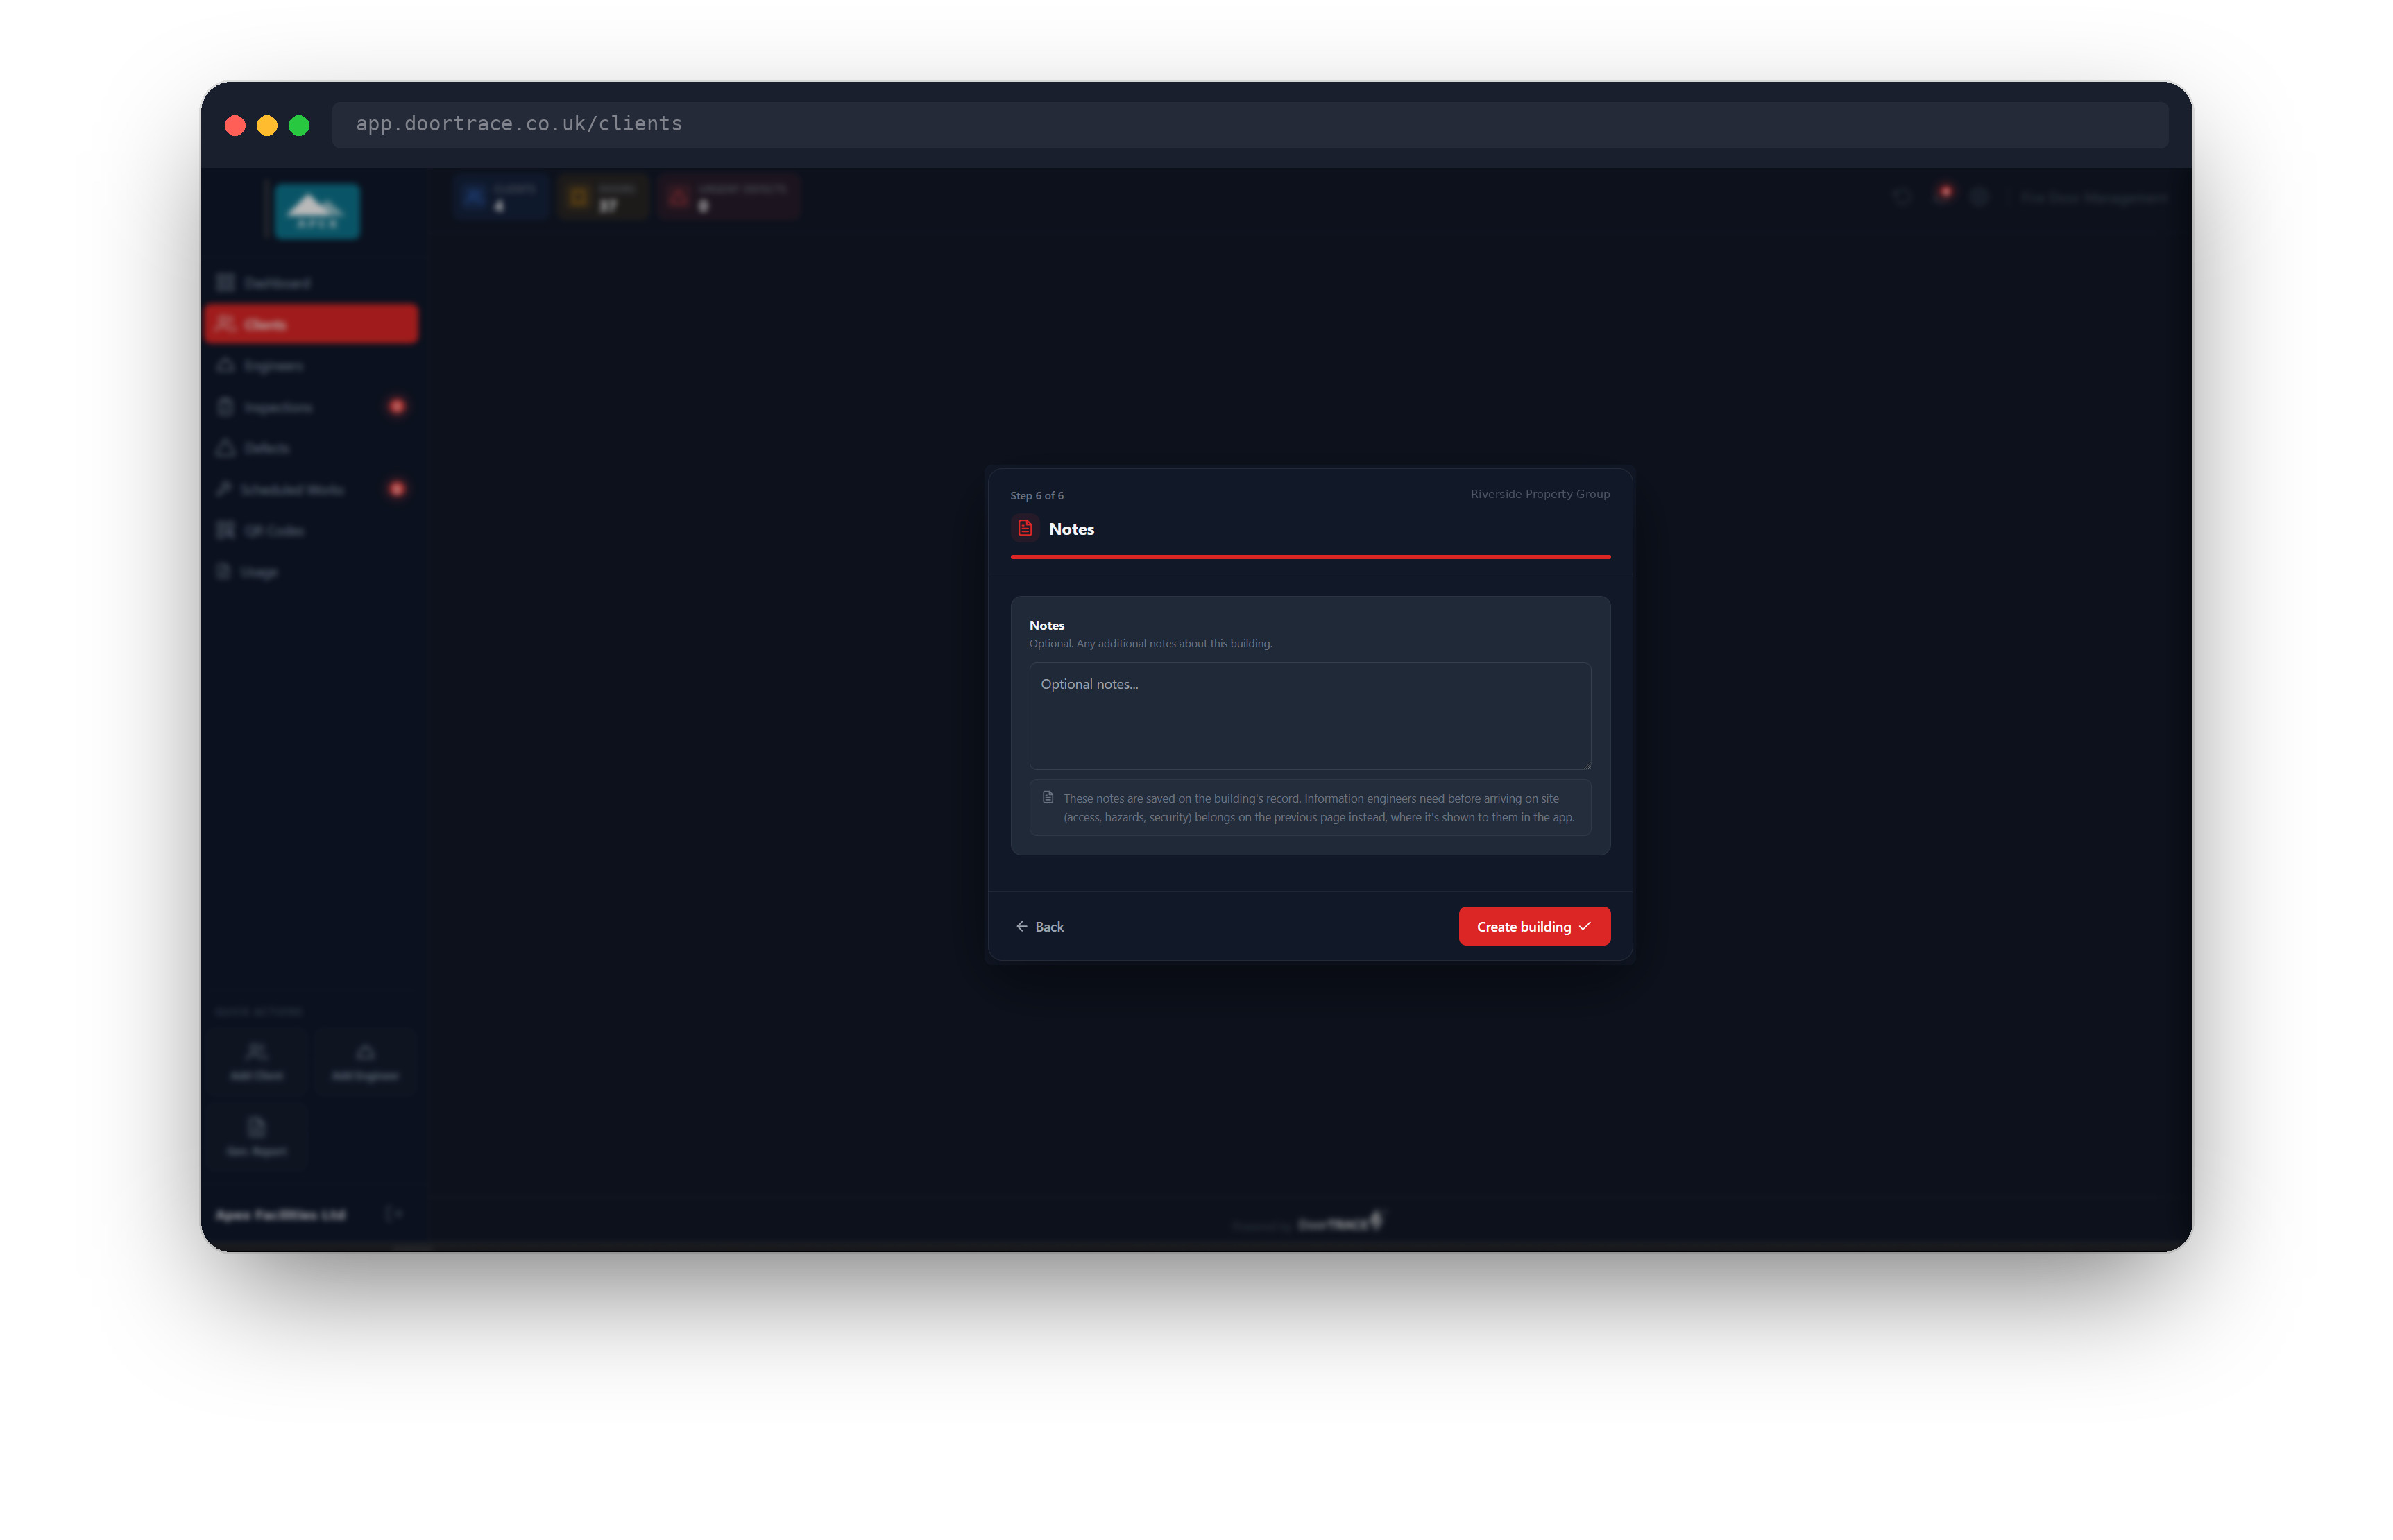Click the report quick action document icon

point(257,1128)
